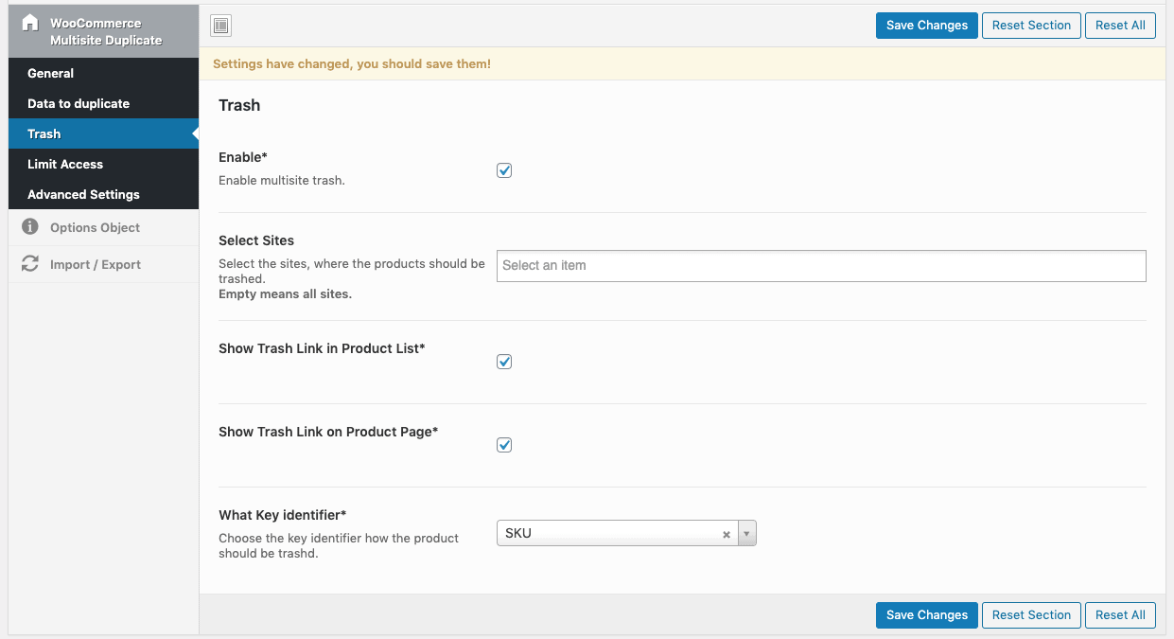Clear the SKU selection using the x icon
Image resolution: width=1174 pixels, height=639 pixels.
tap(726, 533)
